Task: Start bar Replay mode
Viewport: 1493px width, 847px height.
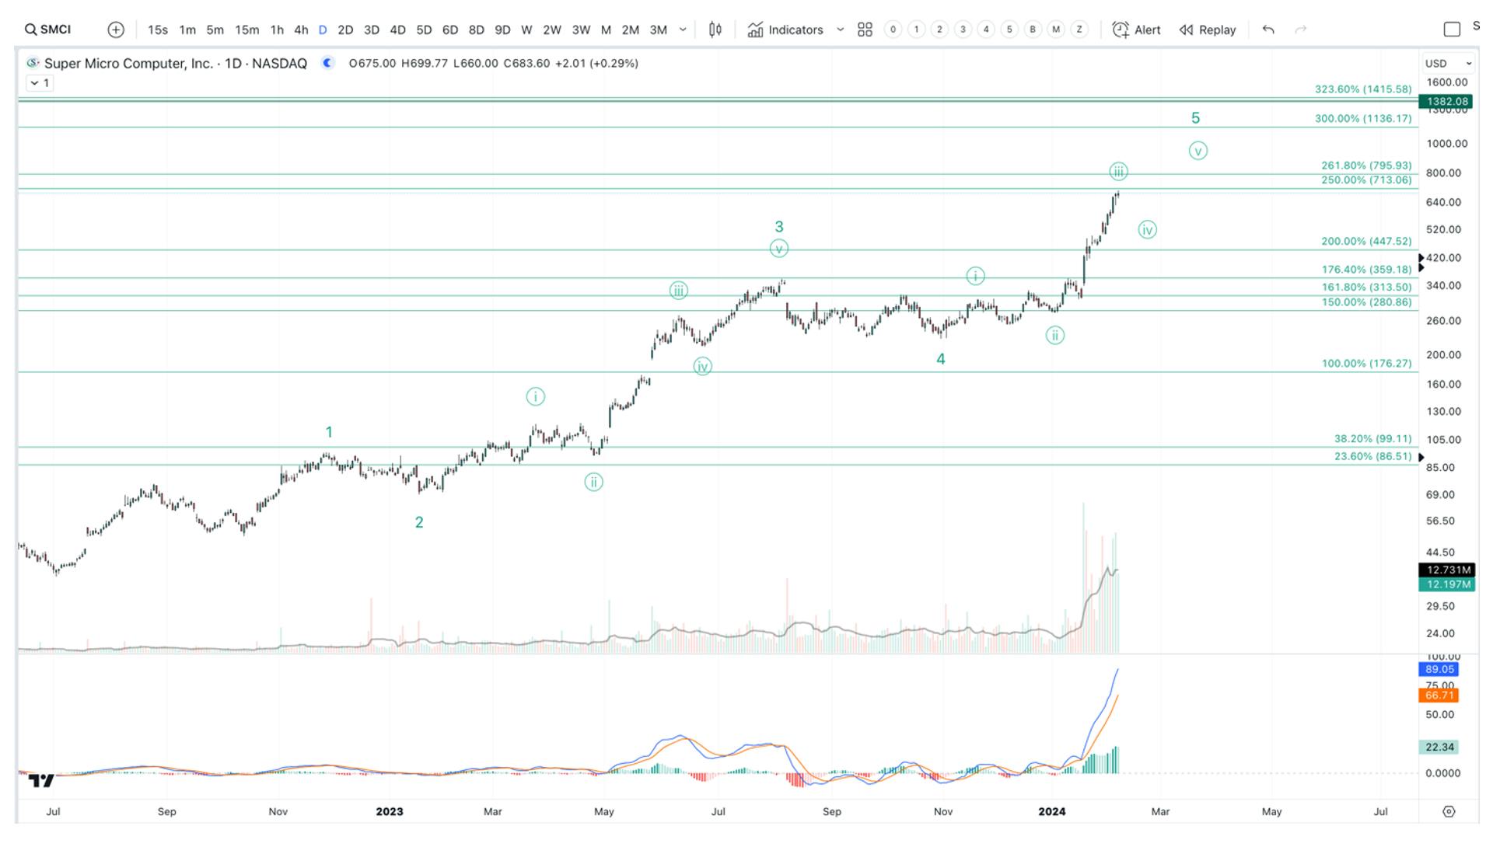Action: tap(1208, 30)
